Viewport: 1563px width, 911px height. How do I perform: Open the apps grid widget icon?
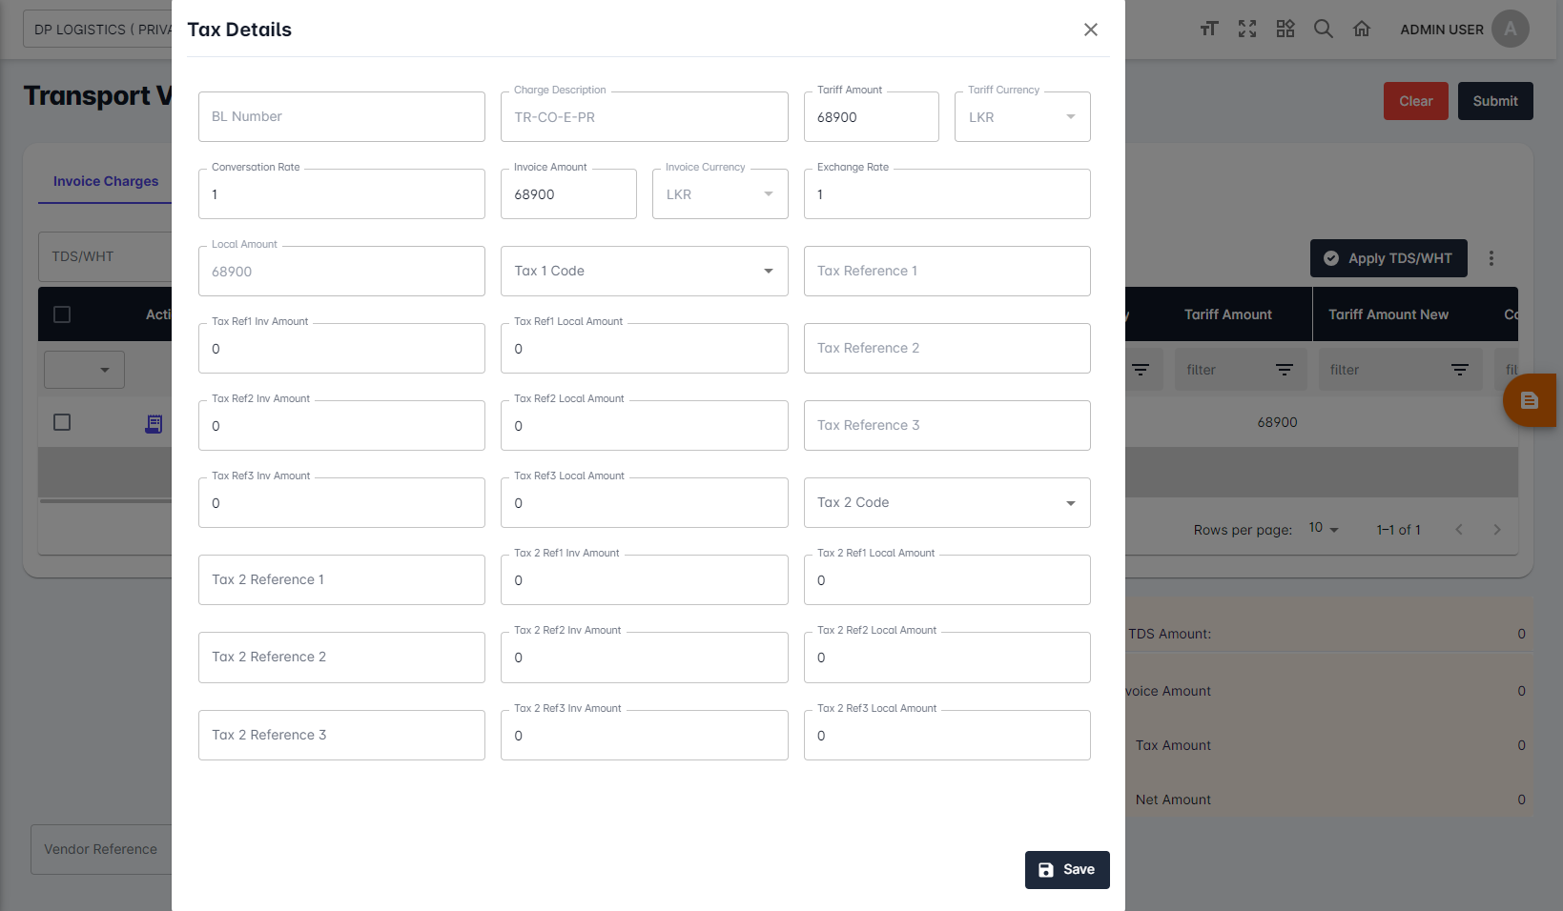tap(1285, 29)
